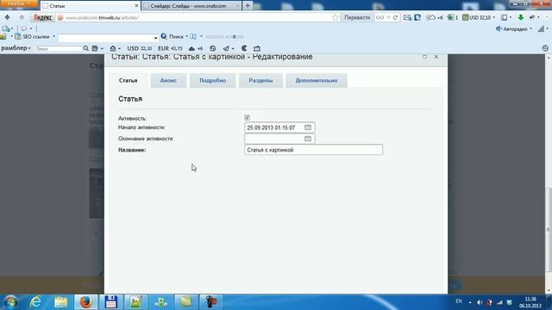Click Rambler toolbar TV icon
Image resolution: width=552 pixels, height=310 pixels.
[257, 48]
